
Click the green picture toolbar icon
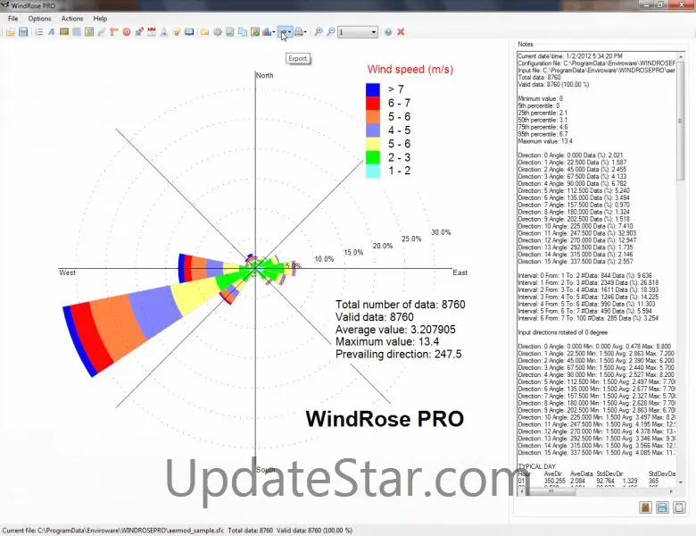tap(64, 32)
